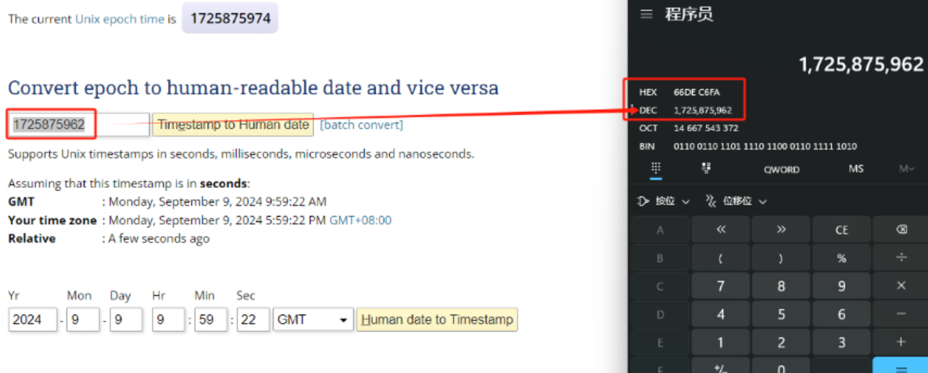
Task: Click the 程序员 mode title
Action: 689,14
